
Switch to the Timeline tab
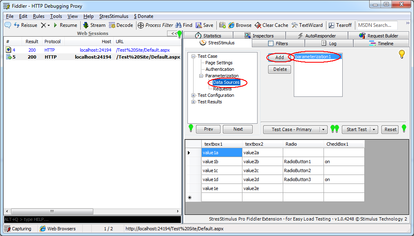point(381,44)
